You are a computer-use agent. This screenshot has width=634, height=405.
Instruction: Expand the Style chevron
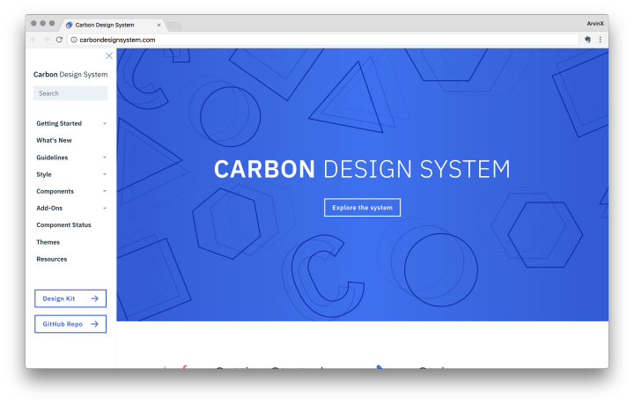click(105, 174)
